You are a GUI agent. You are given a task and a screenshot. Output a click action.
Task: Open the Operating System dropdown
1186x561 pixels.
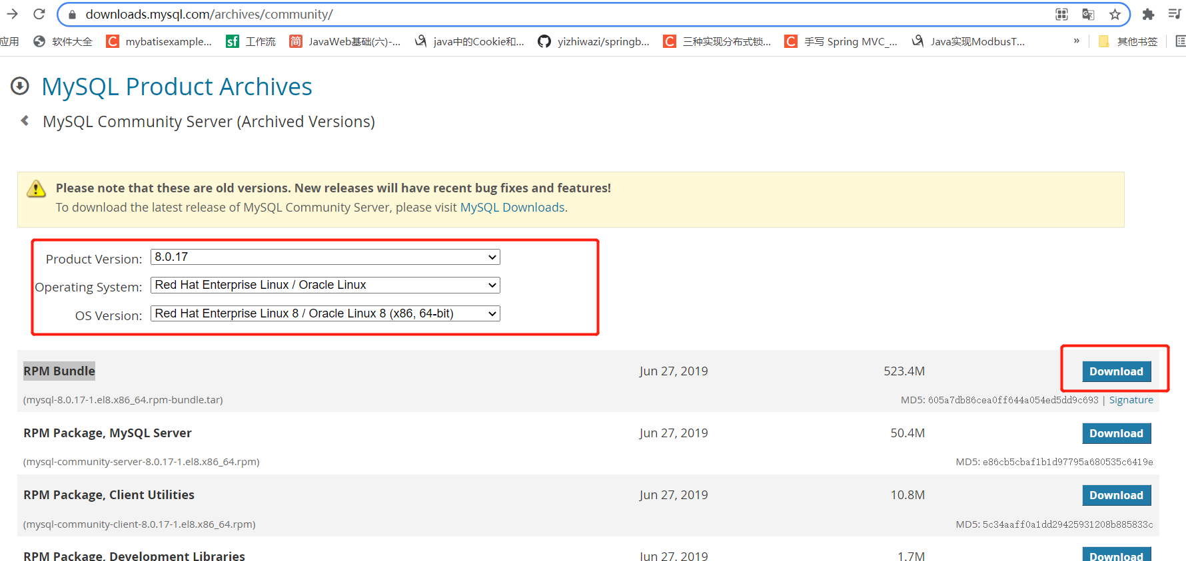pos(325,285)
